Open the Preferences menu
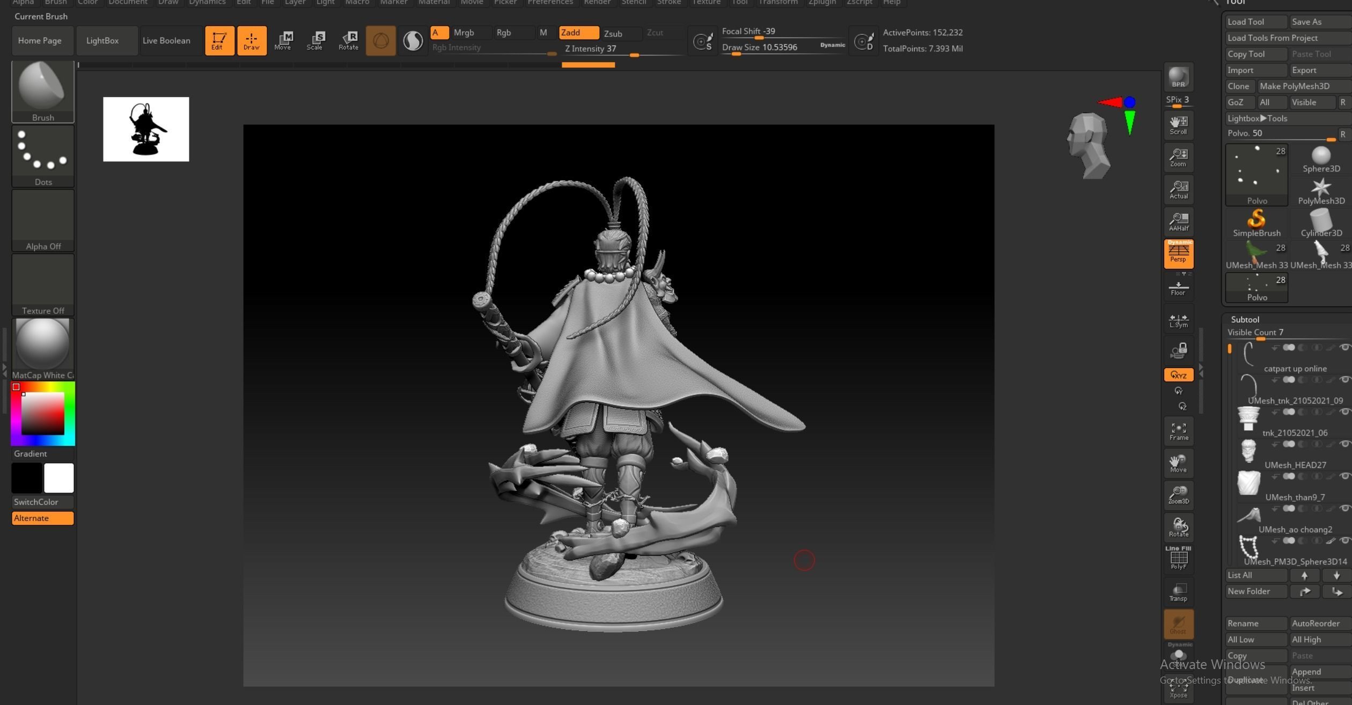Viewport: 1352px width, 705px height. (550, 2)
